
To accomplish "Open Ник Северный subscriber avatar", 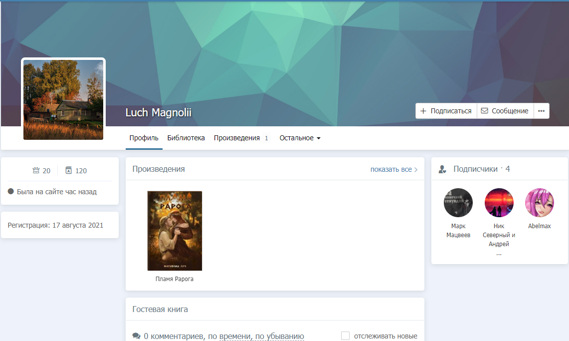I will tap(499, 203).
